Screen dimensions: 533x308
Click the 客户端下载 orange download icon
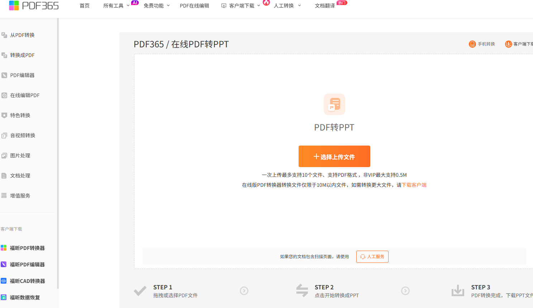tap(508, 44)
